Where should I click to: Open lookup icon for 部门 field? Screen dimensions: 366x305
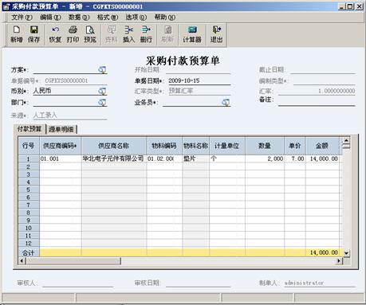tap(102, 102)
